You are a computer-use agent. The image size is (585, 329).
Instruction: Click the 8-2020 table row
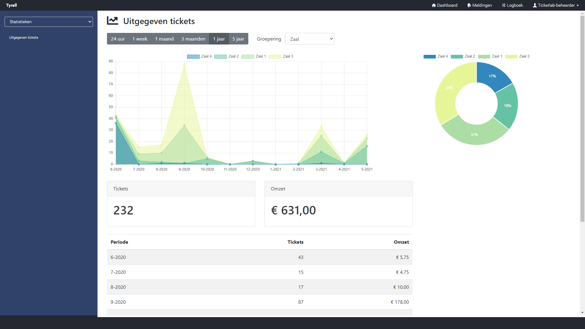260,287
